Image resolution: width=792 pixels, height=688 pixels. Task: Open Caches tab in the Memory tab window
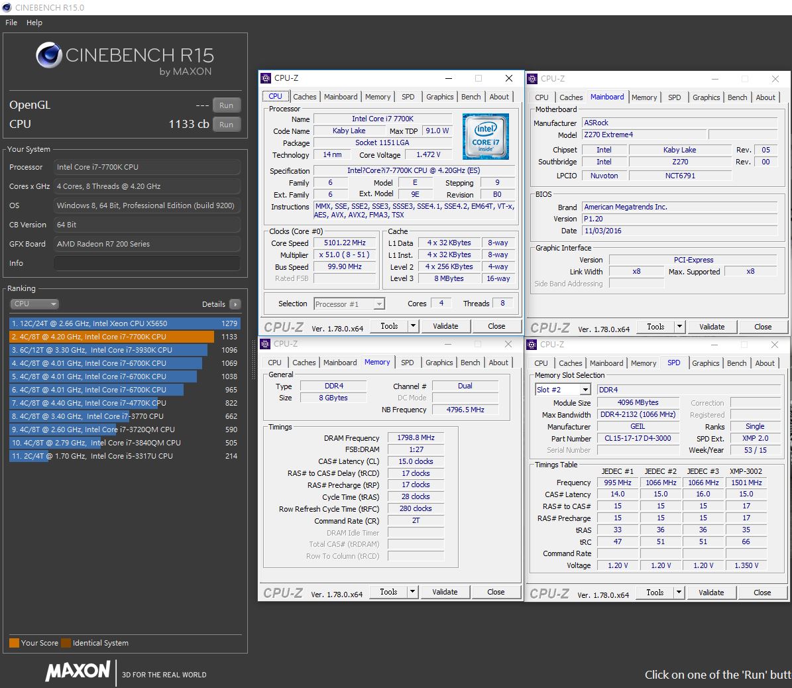[304, 362]
